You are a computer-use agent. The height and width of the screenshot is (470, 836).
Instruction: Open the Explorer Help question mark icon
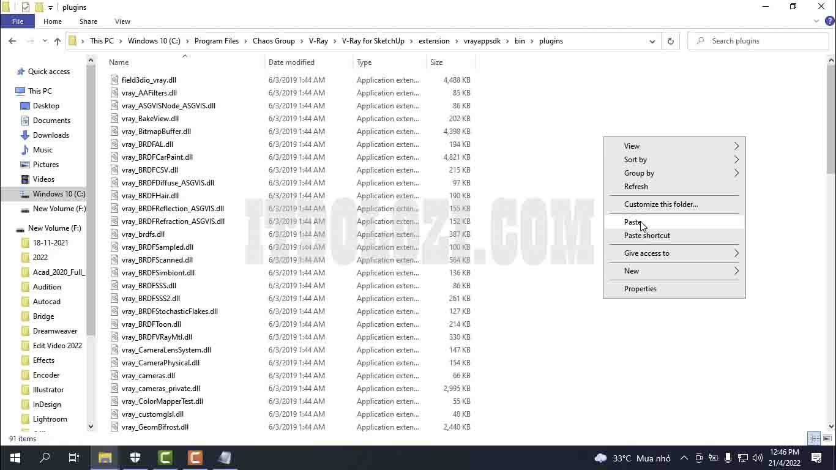829,21
